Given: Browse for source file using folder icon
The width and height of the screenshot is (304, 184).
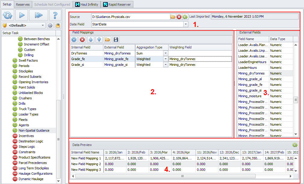Looking at the screenshot, I should tap(173, 17).
